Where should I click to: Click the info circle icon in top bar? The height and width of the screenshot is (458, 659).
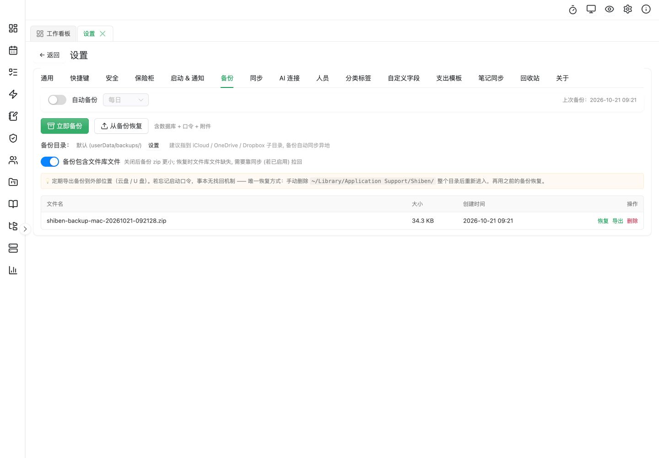pyautogui.click(x=646, y=9)
